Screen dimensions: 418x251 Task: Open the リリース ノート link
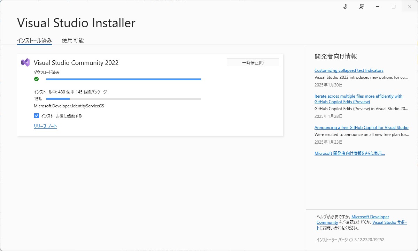point(45,127)
